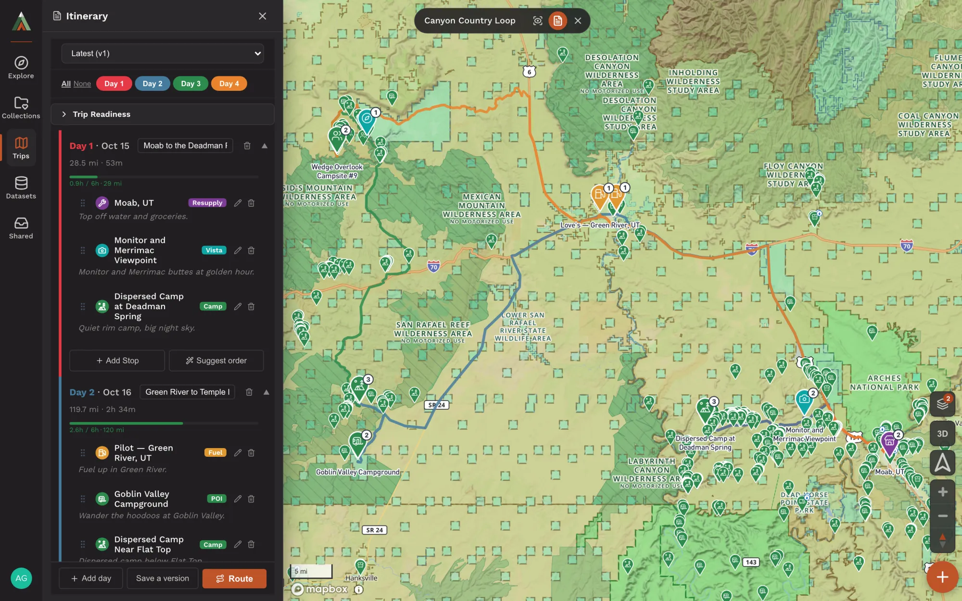Open the map layers panel
This screenshot has width=962, height=601.
tap(942, 404)
